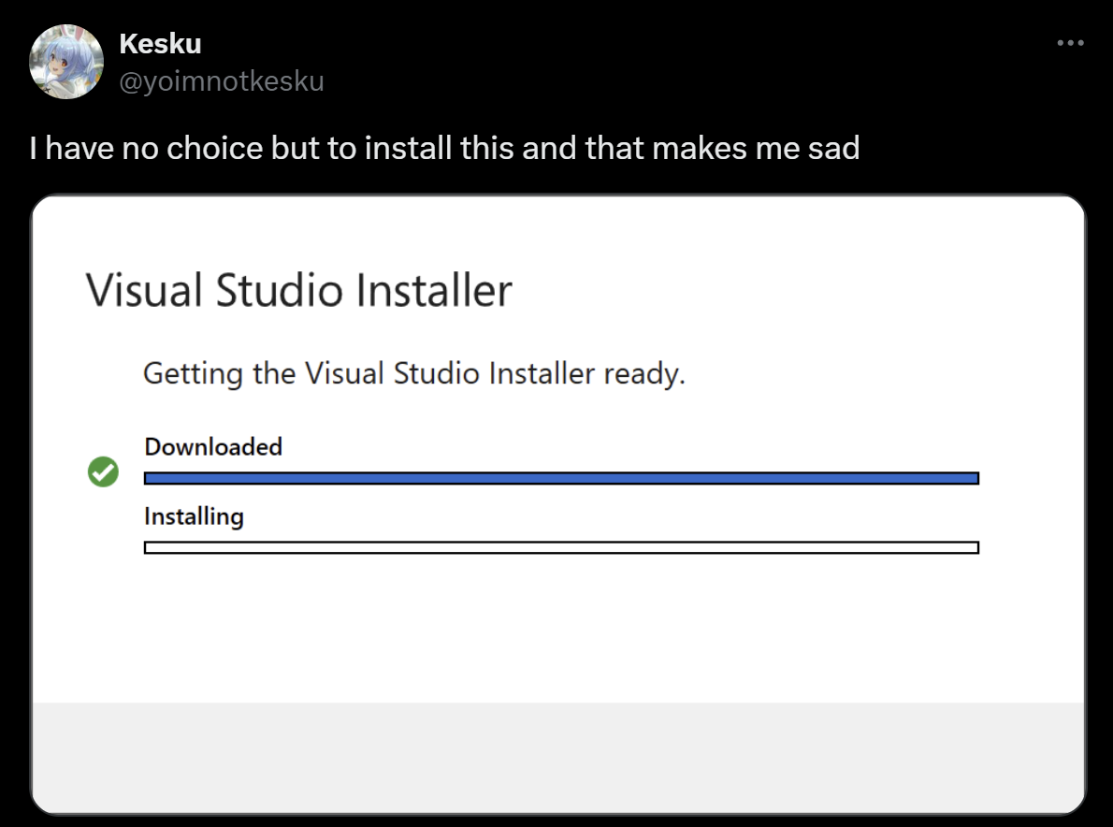Open the Kesku display name profile link
The height and width of the screenshot is (827, 1113).
tap(161, 43)
